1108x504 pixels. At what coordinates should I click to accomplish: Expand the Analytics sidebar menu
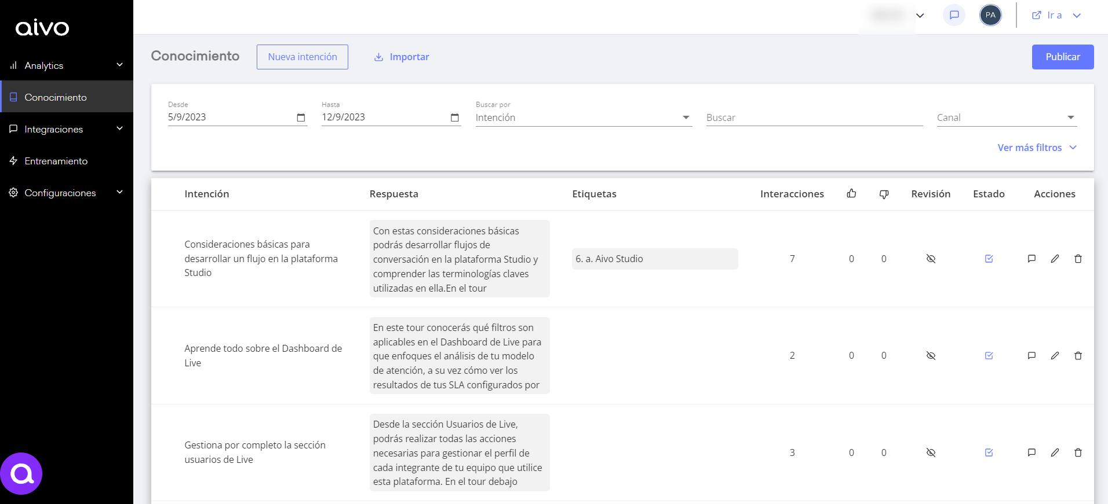point(67,65)
